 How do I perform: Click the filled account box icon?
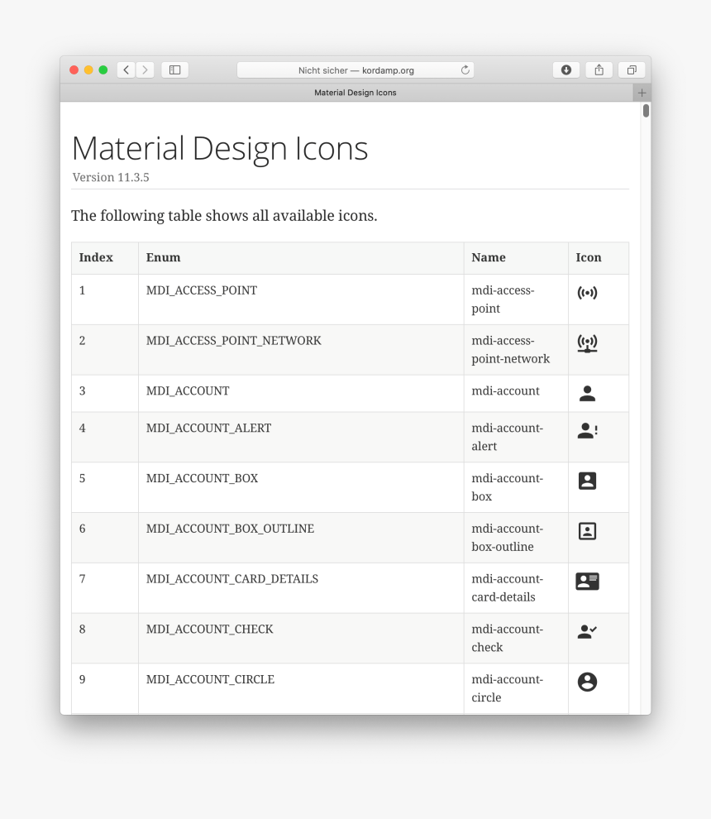587,481
